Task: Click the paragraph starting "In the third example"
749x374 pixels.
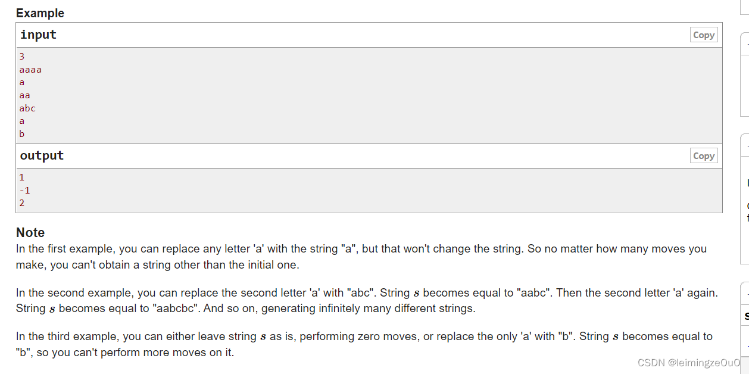Action: [364, 344]
